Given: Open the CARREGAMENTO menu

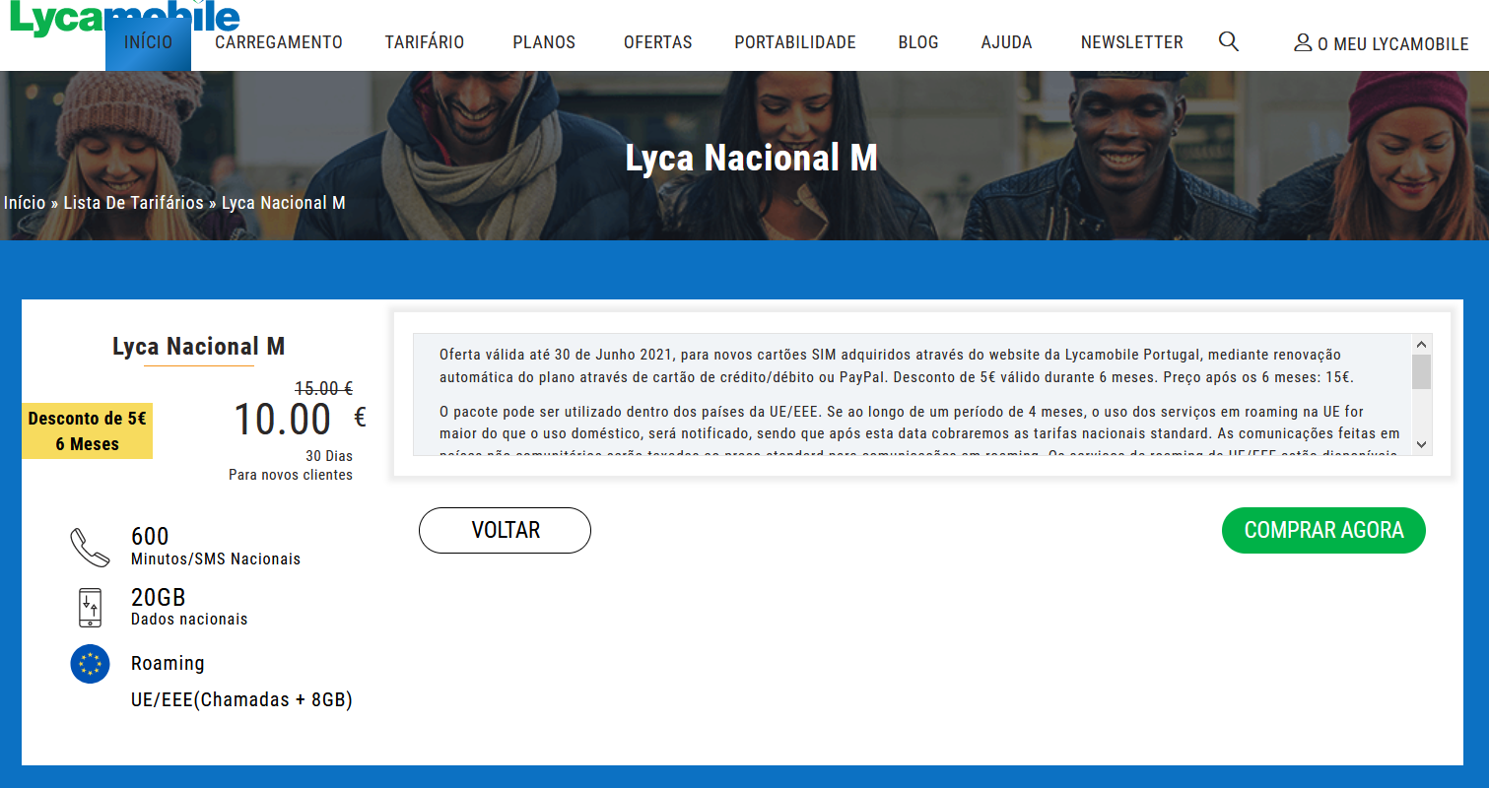Looking at the screenshot, I should (279, 42).
